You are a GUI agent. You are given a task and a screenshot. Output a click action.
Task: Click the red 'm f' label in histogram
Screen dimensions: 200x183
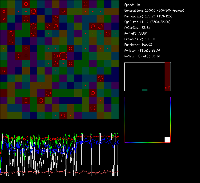click(x=167, y=87)
